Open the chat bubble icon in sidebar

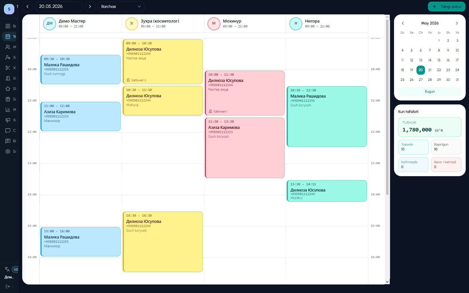click(8, 131)
